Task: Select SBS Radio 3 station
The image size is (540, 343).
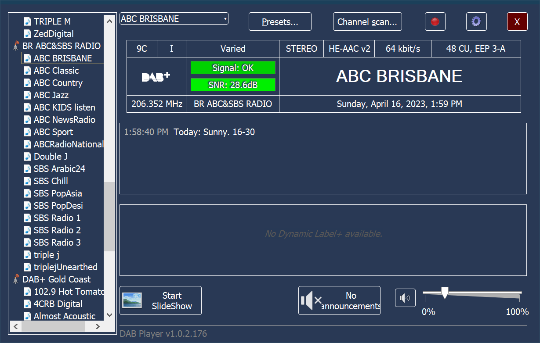Action: pyautogui.click(x=57, y=243)
